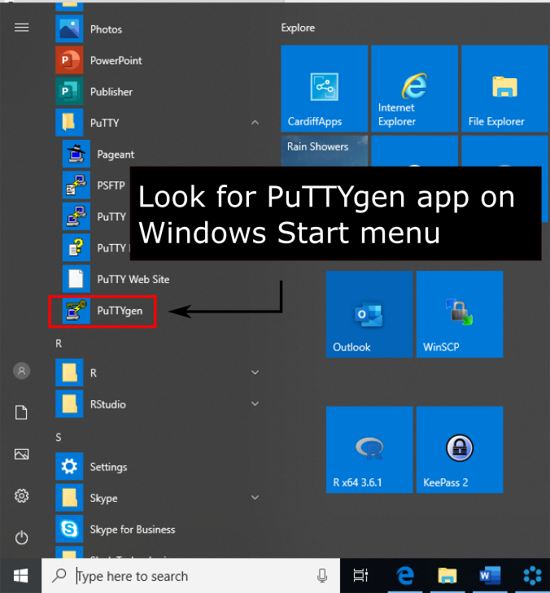Click the Skype folder entry

(x=159, y=498)
